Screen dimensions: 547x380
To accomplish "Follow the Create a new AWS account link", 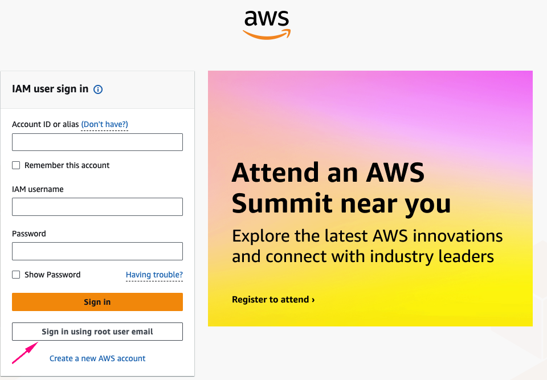I will (97, 358).
